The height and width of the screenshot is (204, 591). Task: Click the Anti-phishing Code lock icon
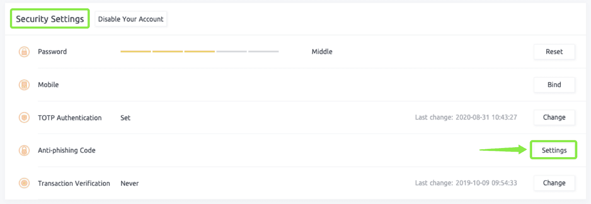(24, 151)
